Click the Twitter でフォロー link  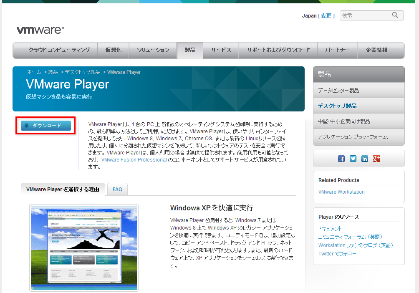(337, 254)
